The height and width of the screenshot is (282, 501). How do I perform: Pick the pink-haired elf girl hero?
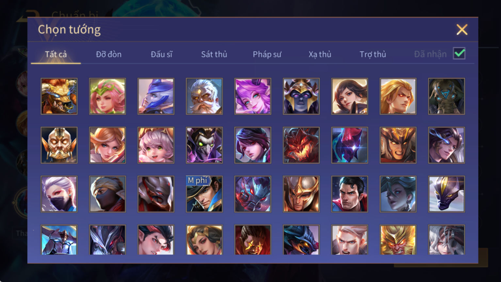pyautogui.click(x=107, y=96)
